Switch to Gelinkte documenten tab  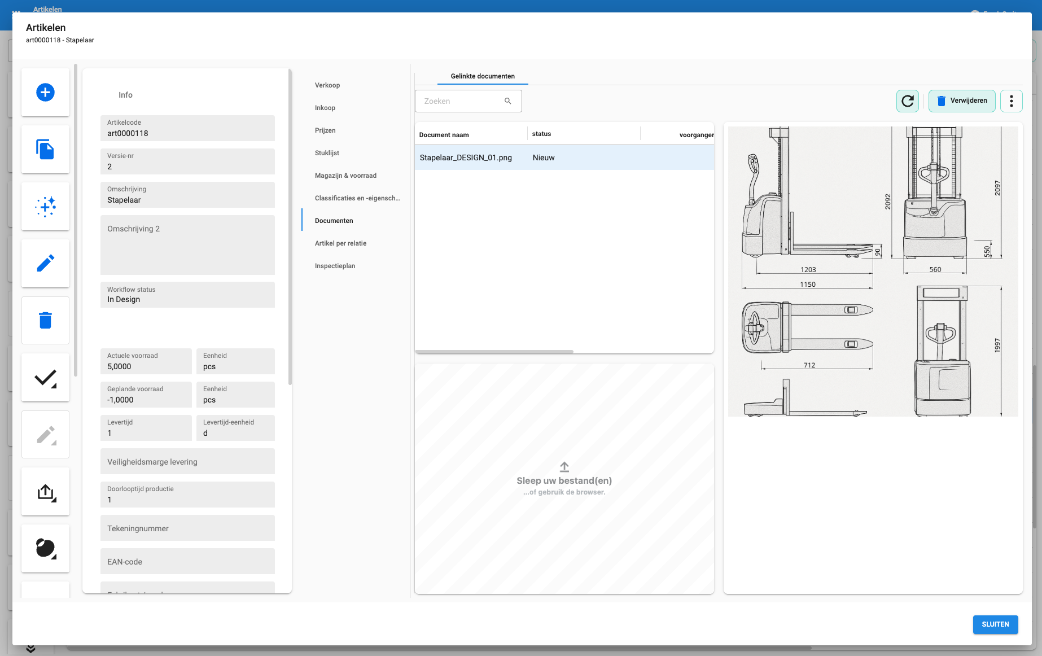pyautogui.click(x=483, y=76)
